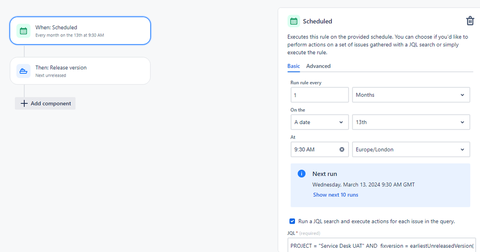Switch to the Advanced tab
The width and height of the screenshot is (480, 252).
(x=318, y=66)
